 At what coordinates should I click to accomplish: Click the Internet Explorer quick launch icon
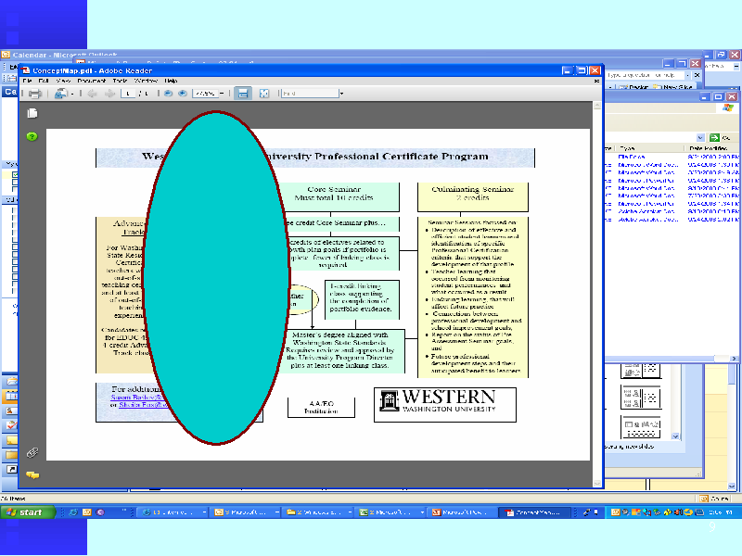click(73, 512)
